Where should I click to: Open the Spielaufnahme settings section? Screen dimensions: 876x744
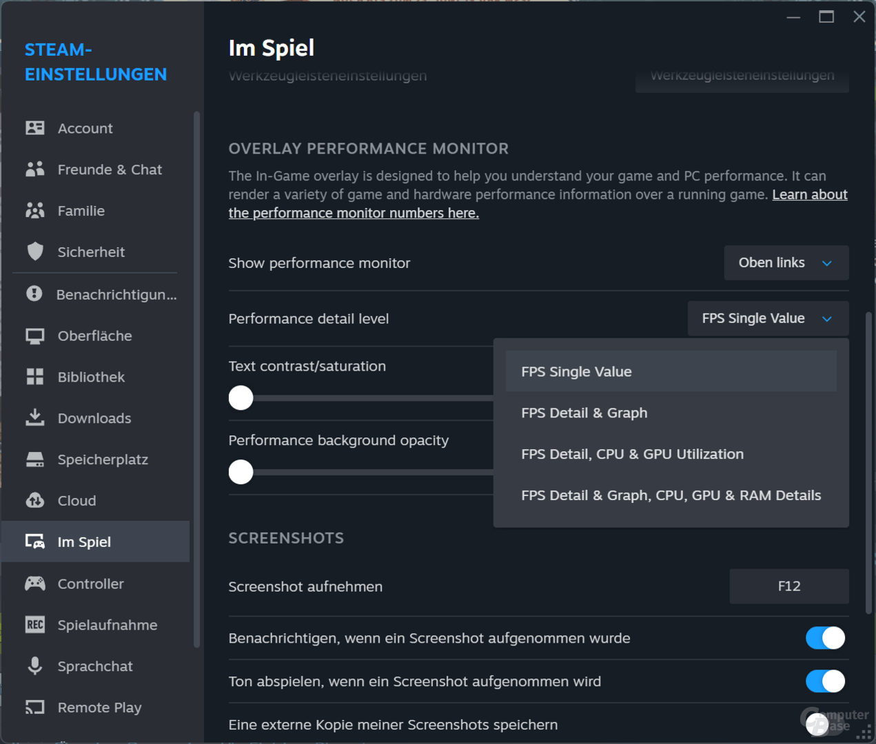95,625
